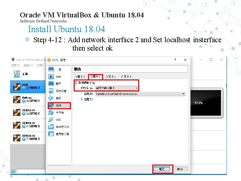Viewport: 241px width, 181px height.
Task: Toggle the Enable Network Adapter checkbox
Action: point(76,83)
